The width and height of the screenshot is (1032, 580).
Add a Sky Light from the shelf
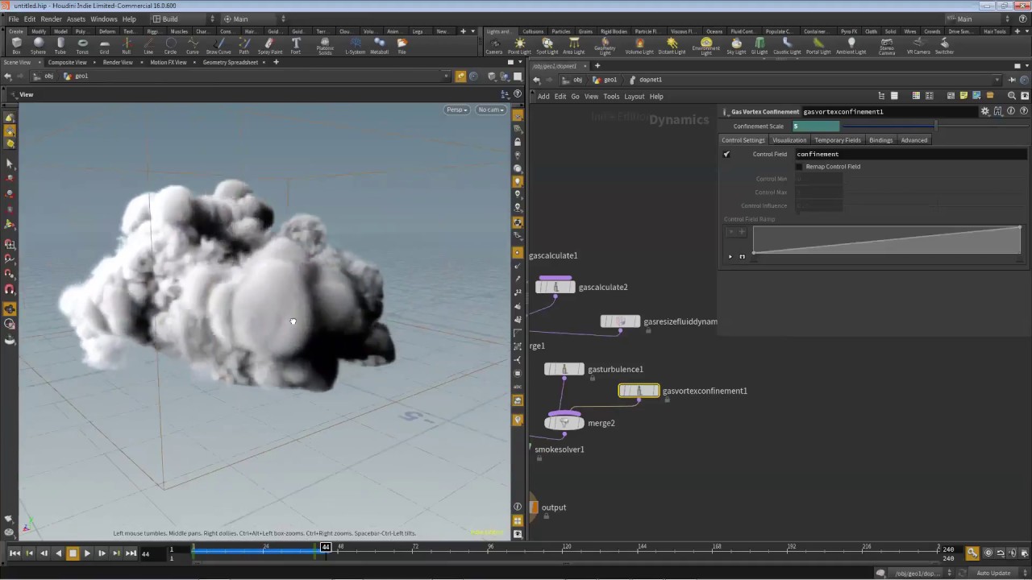pyautogui.click(x=736, y=45)
